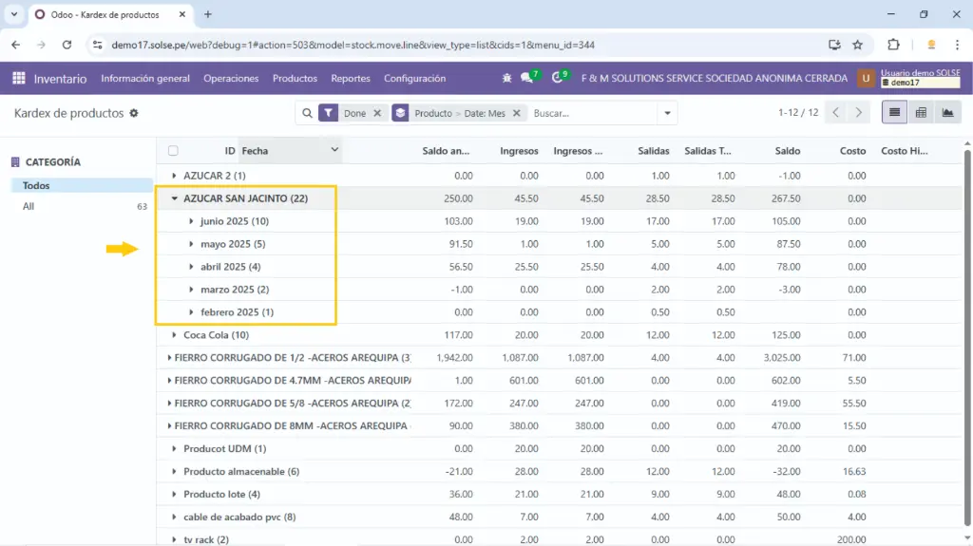The image size is (973, 546).
Task: Remove the Done filter facet
Action: (x=377, y=113)
